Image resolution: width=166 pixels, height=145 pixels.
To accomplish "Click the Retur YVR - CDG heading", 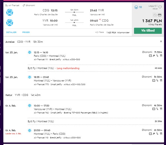I will [23, 95].
